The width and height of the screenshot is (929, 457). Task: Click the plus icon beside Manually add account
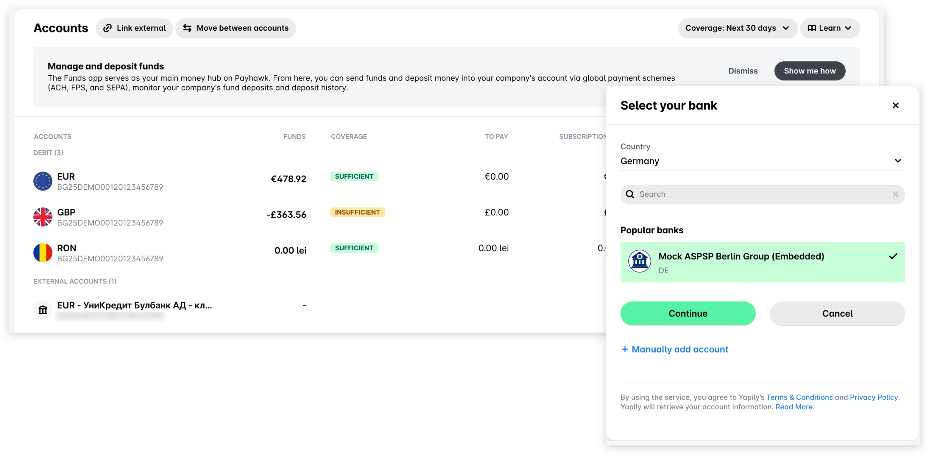pos(625,349)
